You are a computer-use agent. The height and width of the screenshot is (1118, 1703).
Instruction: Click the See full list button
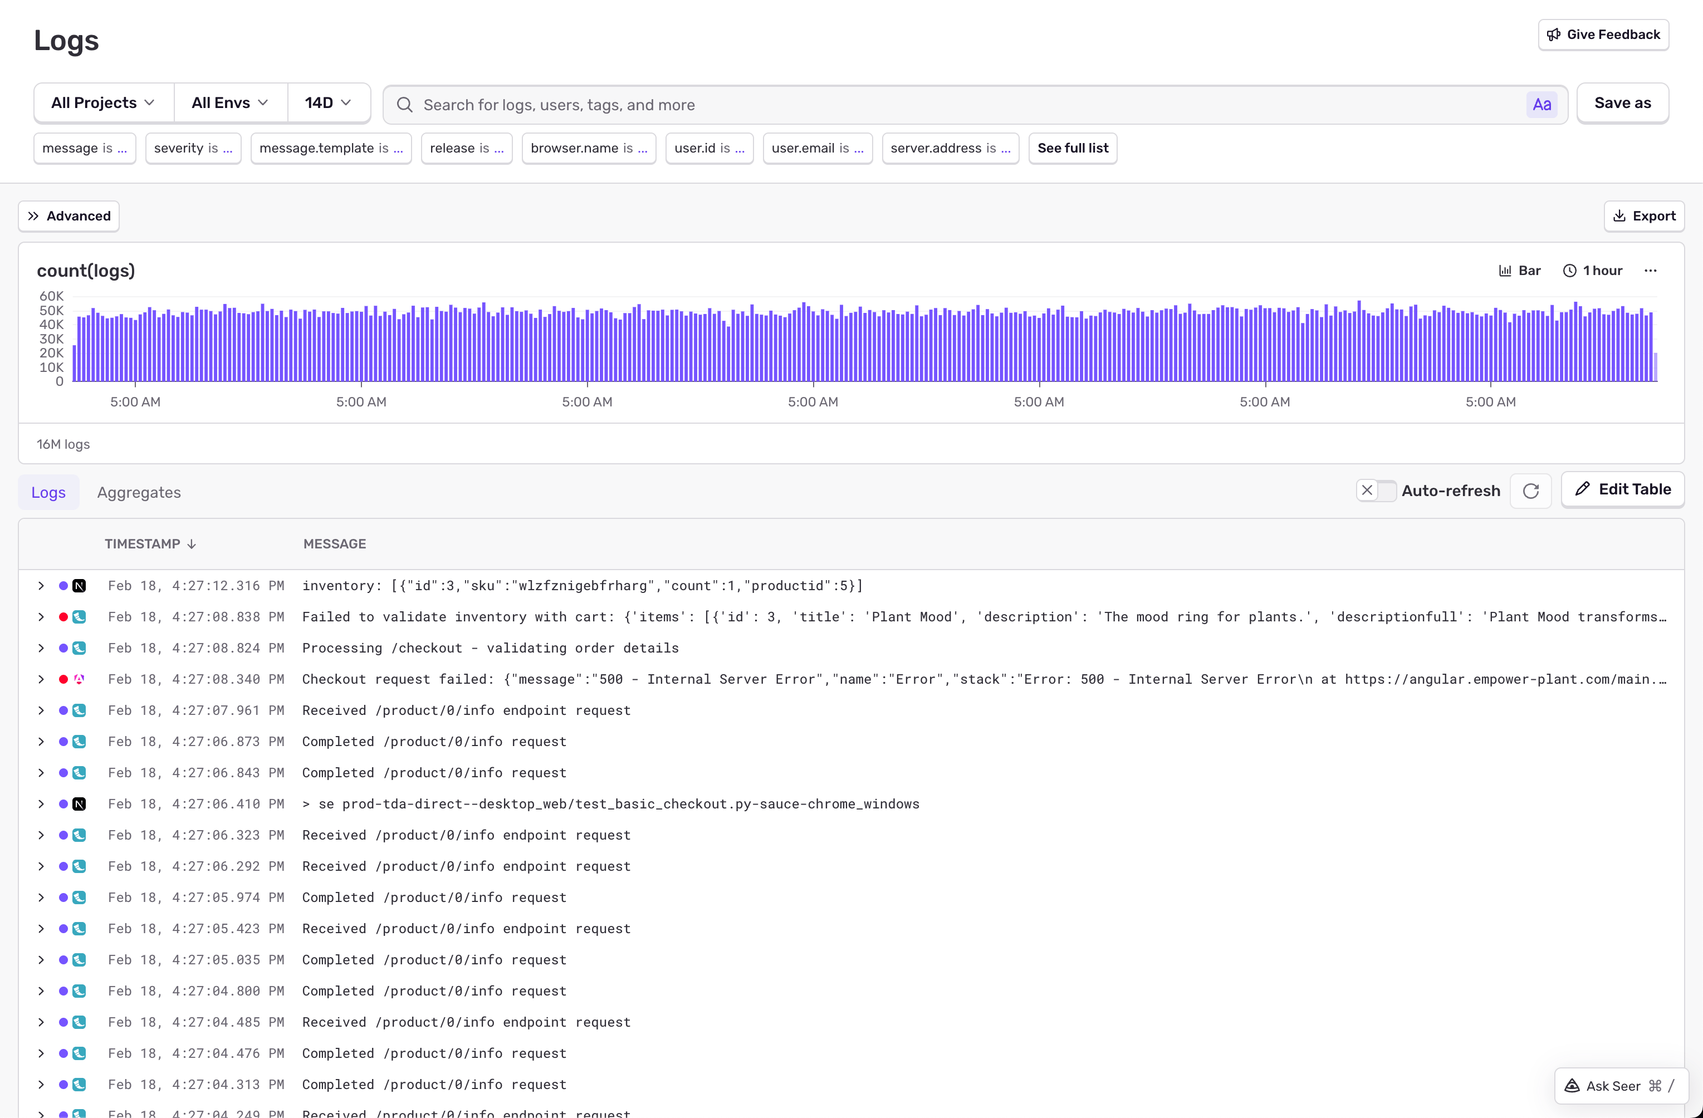[1072, 148]
